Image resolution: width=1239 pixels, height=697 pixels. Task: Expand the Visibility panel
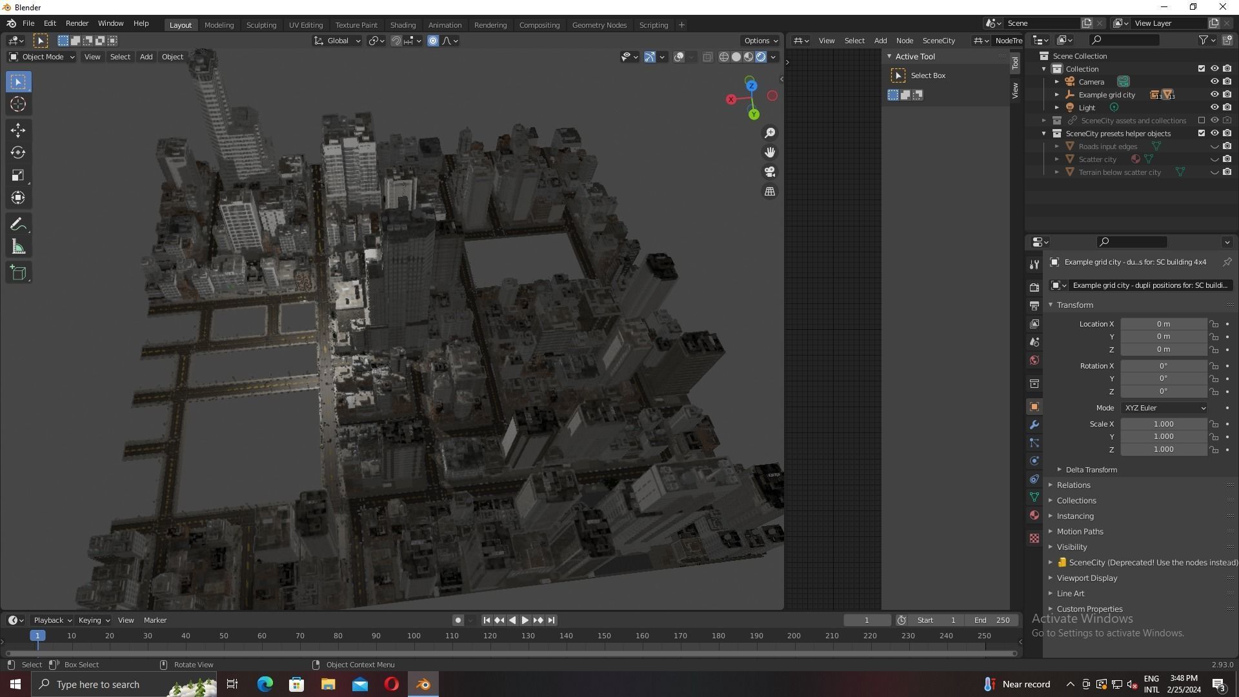(1071, 547)
